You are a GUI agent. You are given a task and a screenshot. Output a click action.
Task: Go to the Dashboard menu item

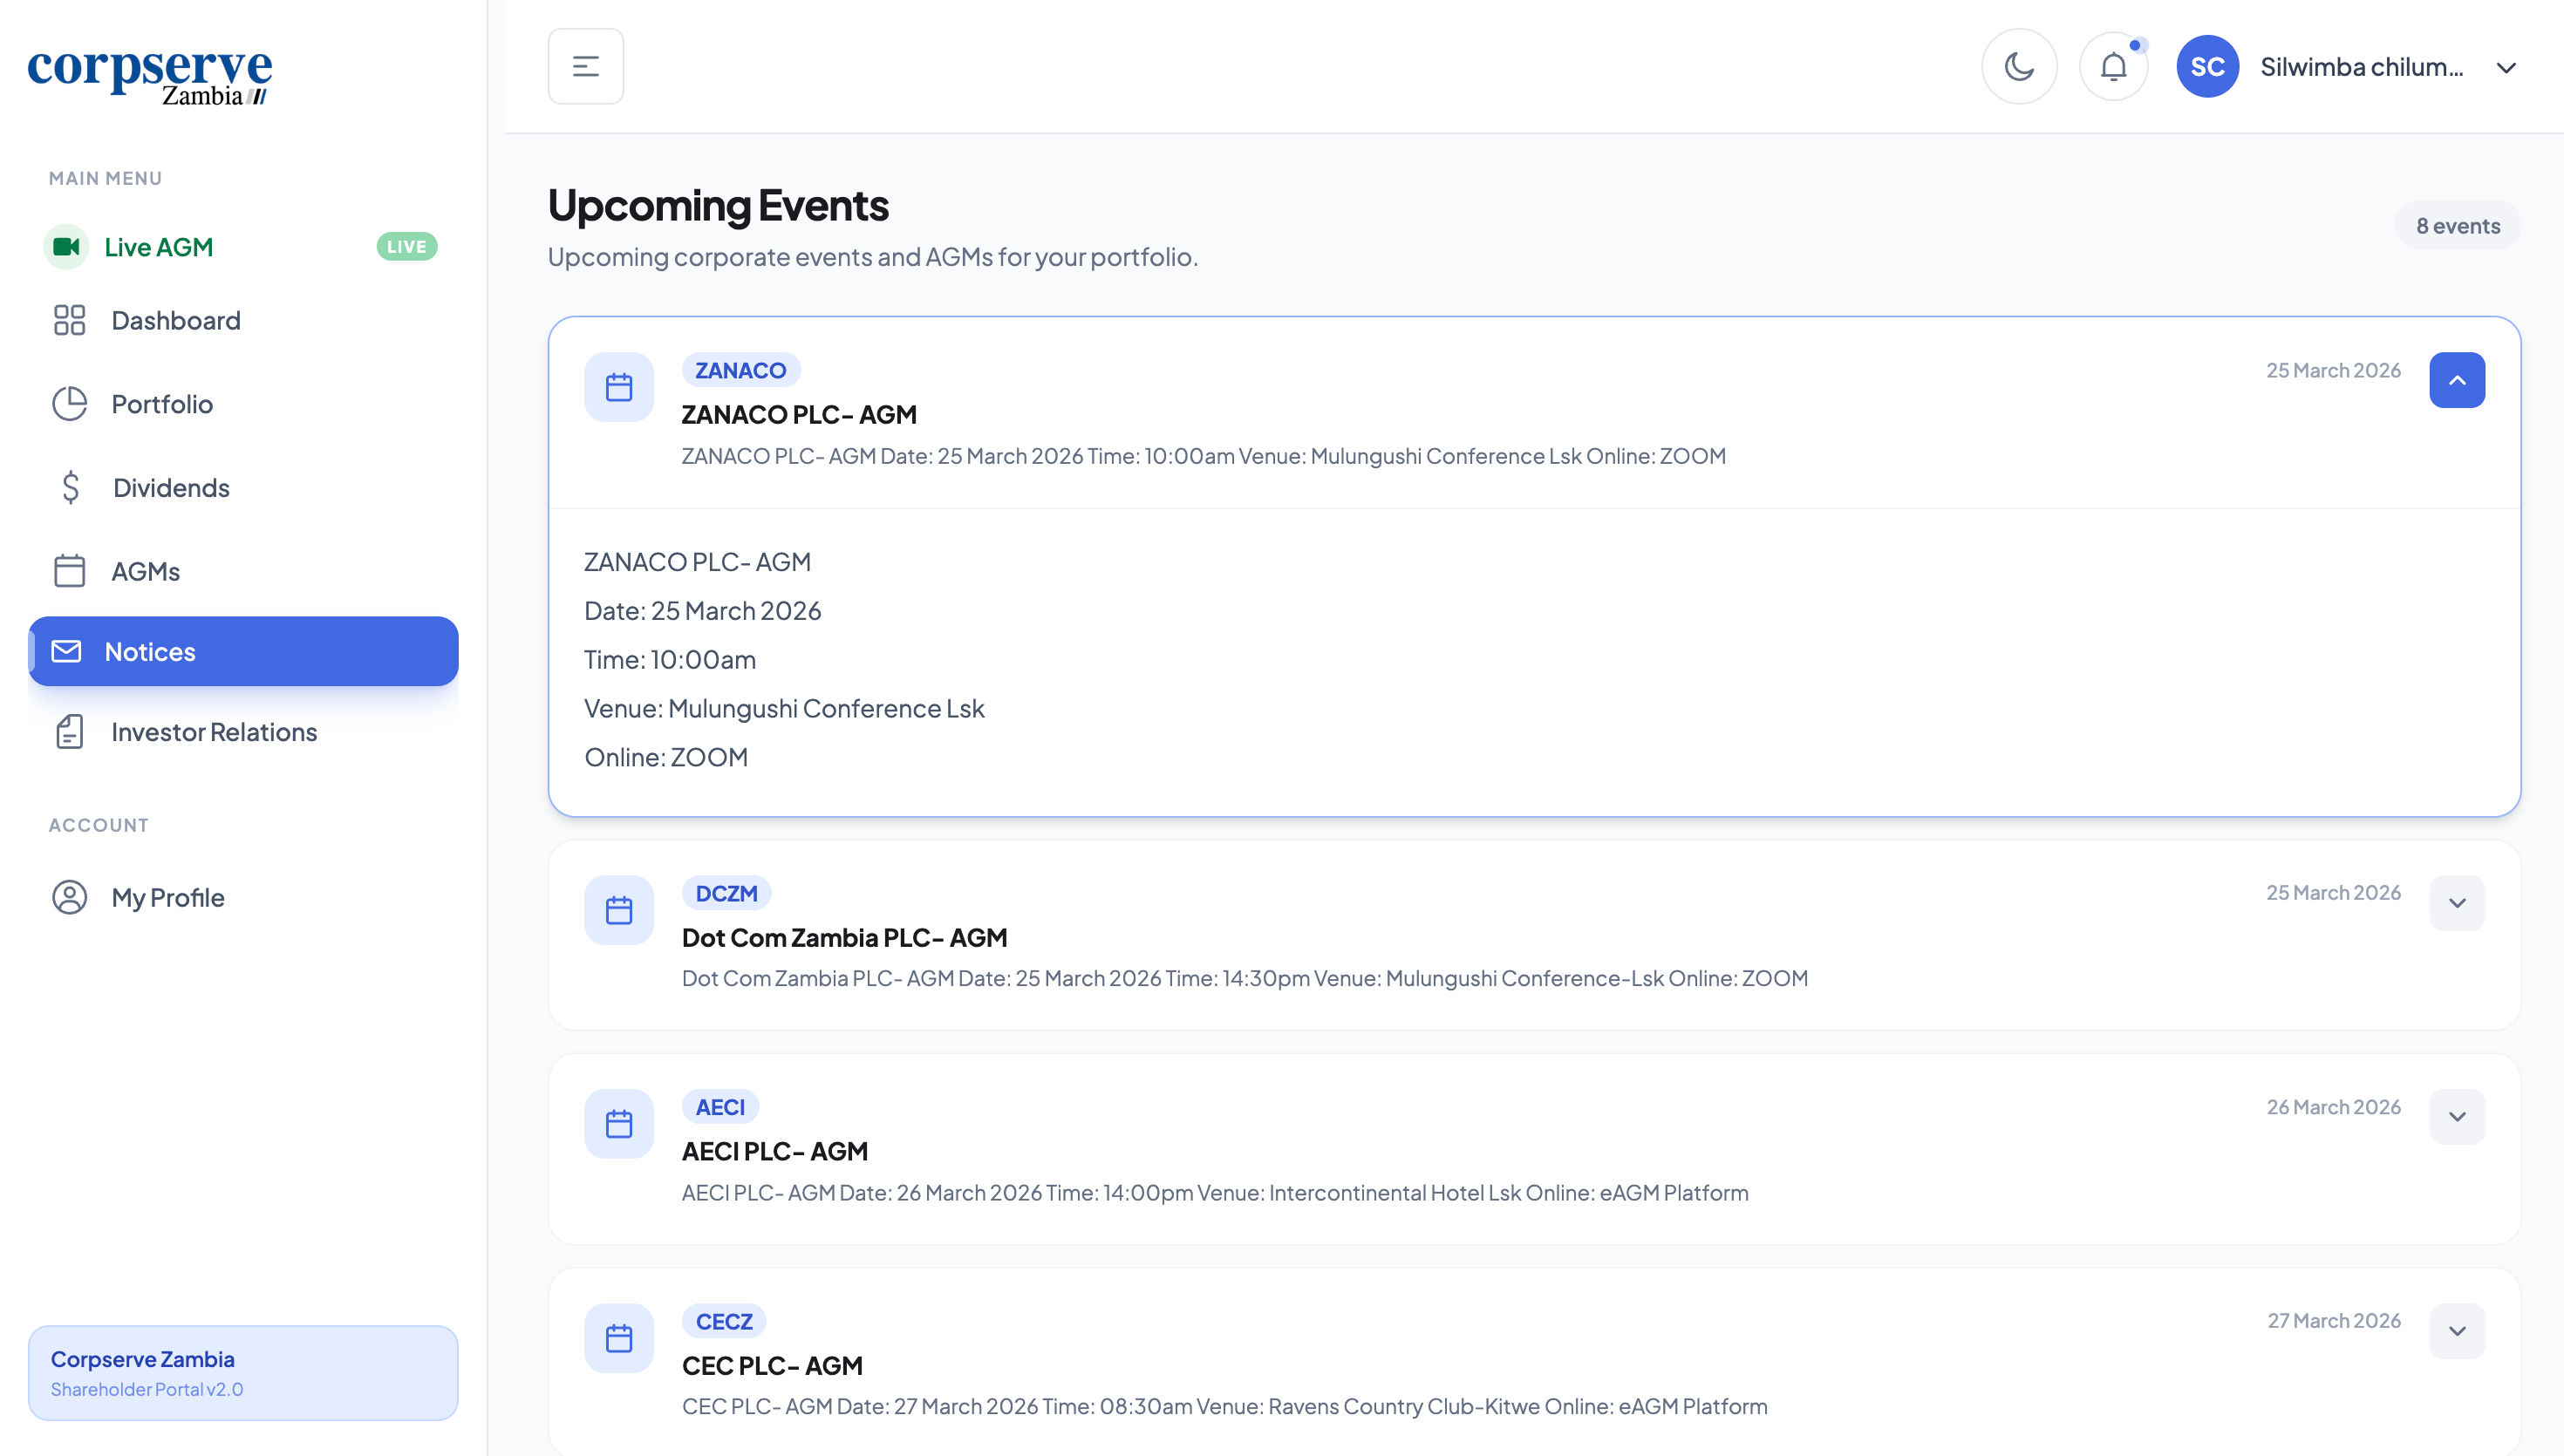[x=175, y=320]
